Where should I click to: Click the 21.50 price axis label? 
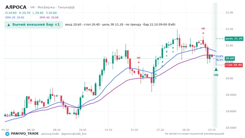click(x=229, y=29)
